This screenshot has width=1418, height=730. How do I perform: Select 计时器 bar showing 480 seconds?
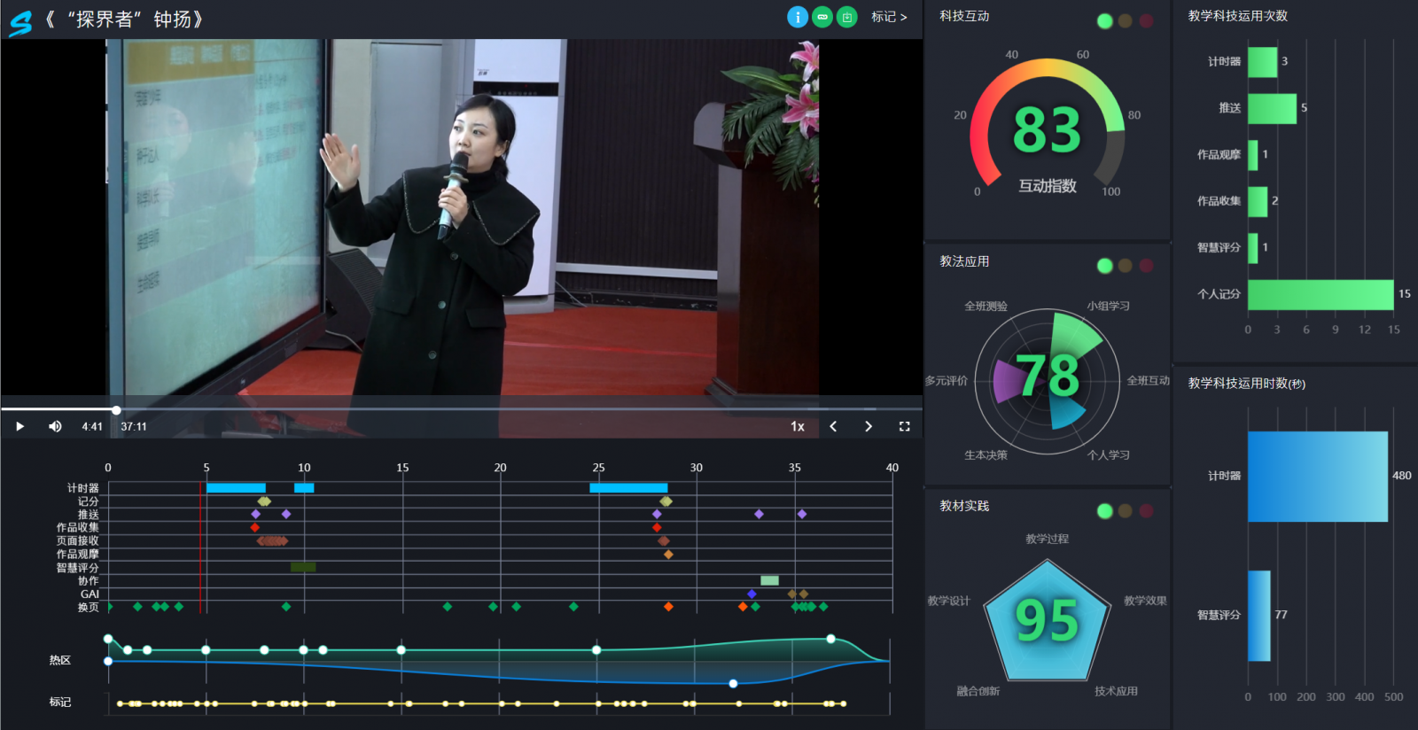point(1317,477)
